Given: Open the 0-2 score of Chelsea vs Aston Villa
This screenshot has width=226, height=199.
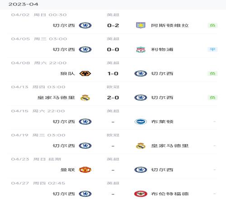Looking at the screenshot, I should click(x=113, y=25).
